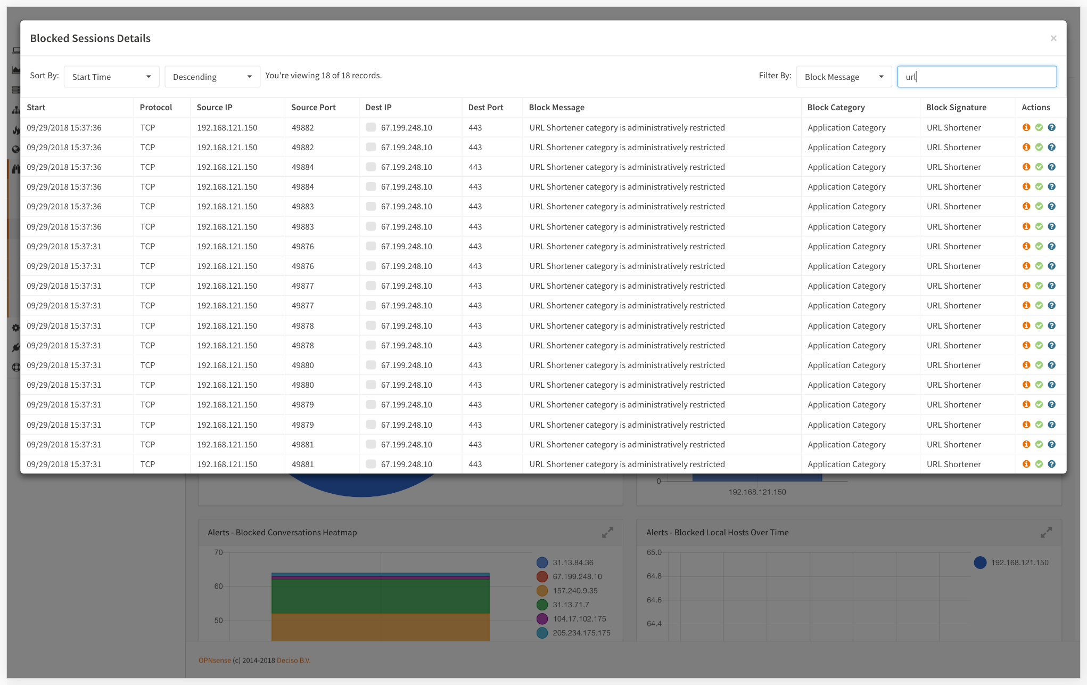
Task: Click the url filter text input field
Action: coord(976,76)
